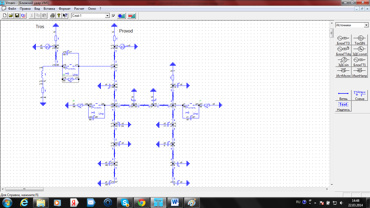Open the Правка menu

[x=25, y=9]
